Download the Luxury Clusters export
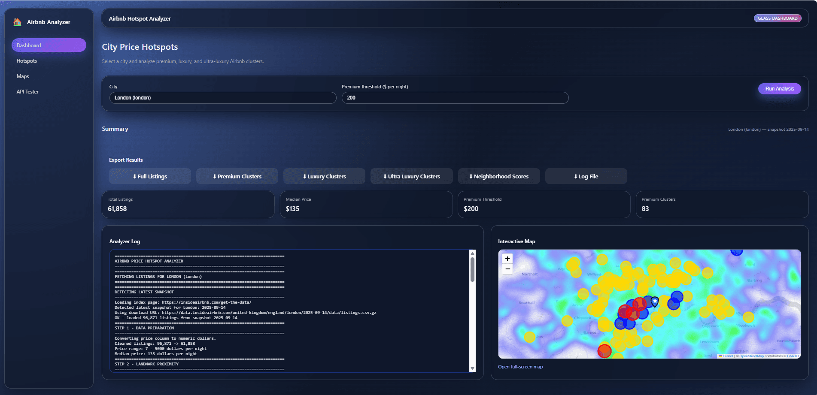The width and height of the screenshot is (817, 395). click(x=324, y=176)
